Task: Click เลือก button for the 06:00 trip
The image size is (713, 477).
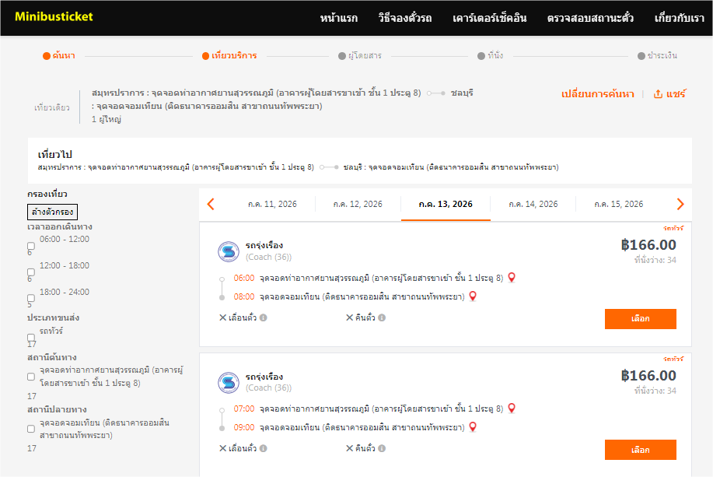Action: tap(640, 318)
